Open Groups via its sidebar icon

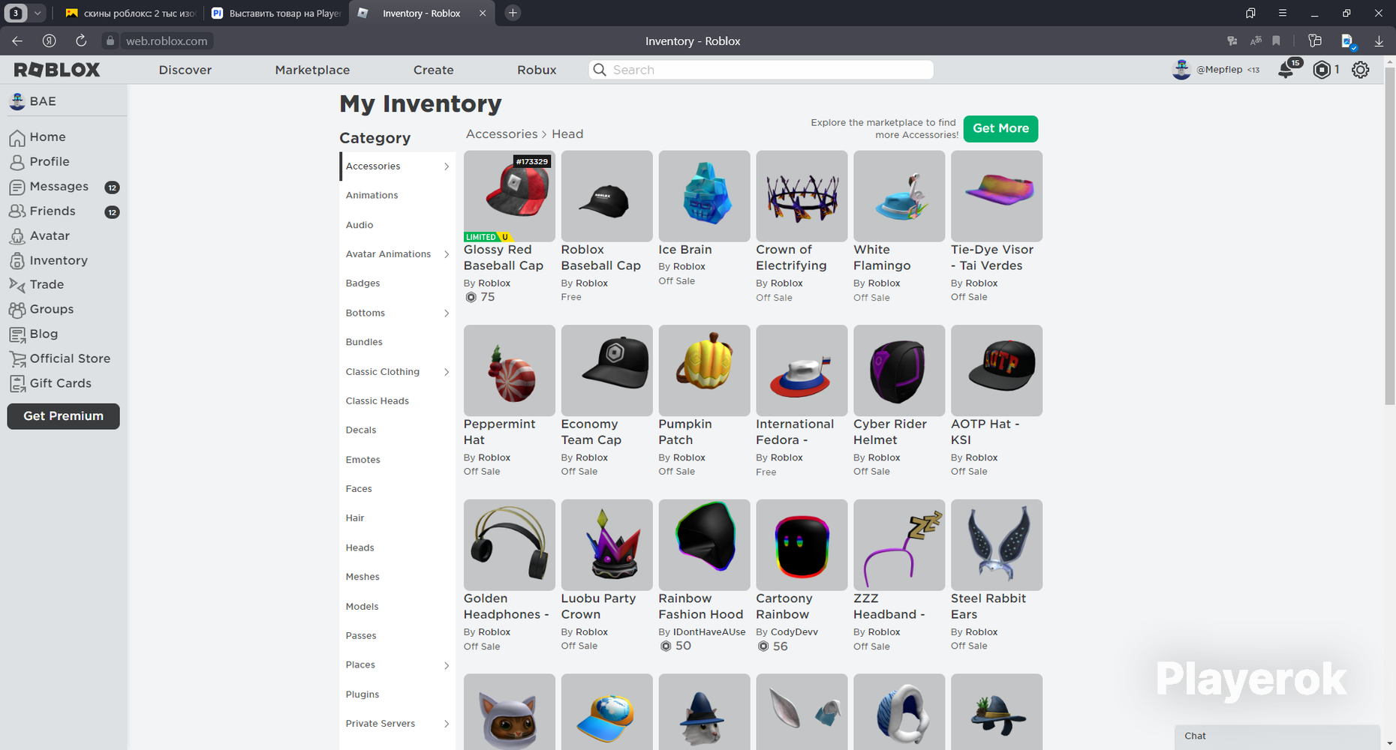click(x=17, y=310)
